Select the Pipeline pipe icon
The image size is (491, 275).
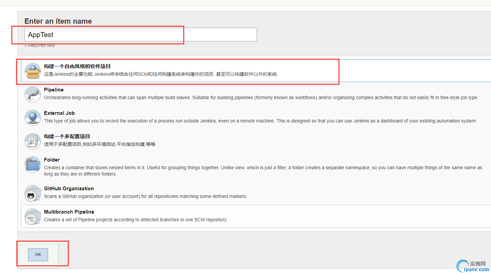(33, 94)
